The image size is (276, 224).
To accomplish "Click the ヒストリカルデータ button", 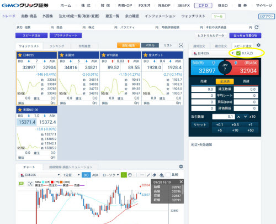I will coord(211,35).
